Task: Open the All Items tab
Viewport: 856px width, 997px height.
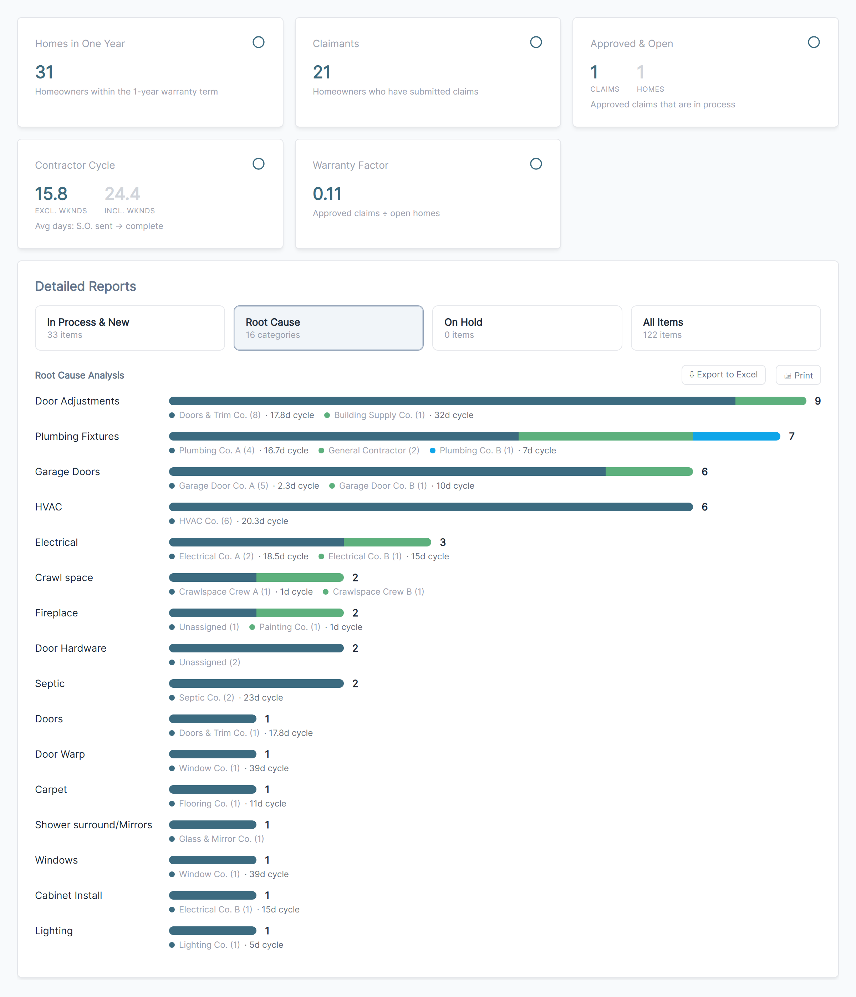Action: pos(725,328)
